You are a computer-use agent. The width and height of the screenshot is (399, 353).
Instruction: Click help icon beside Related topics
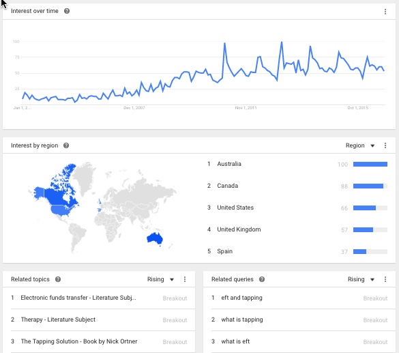pyautogui.click(x=58, y=279)
